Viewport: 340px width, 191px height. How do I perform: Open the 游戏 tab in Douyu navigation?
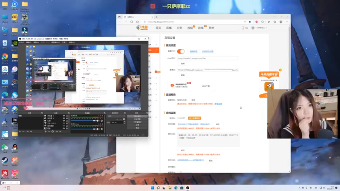pos(201,28)
